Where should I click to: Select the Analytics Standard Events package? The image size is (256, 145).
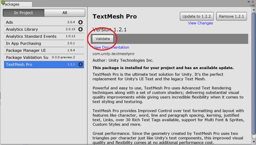pyautogui.click(x=44, y=36)
